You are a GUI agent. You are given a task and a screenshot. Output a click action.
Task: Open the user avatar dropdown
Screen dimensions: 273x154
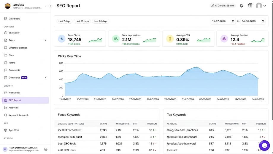pos(261,6)
